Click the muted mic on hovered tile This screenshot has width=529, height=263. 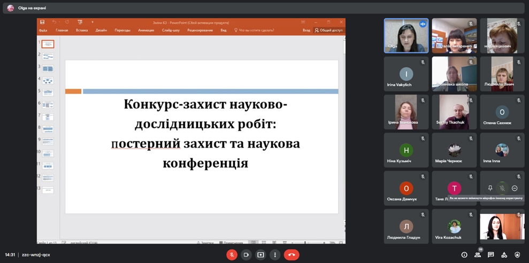[502, 188]
